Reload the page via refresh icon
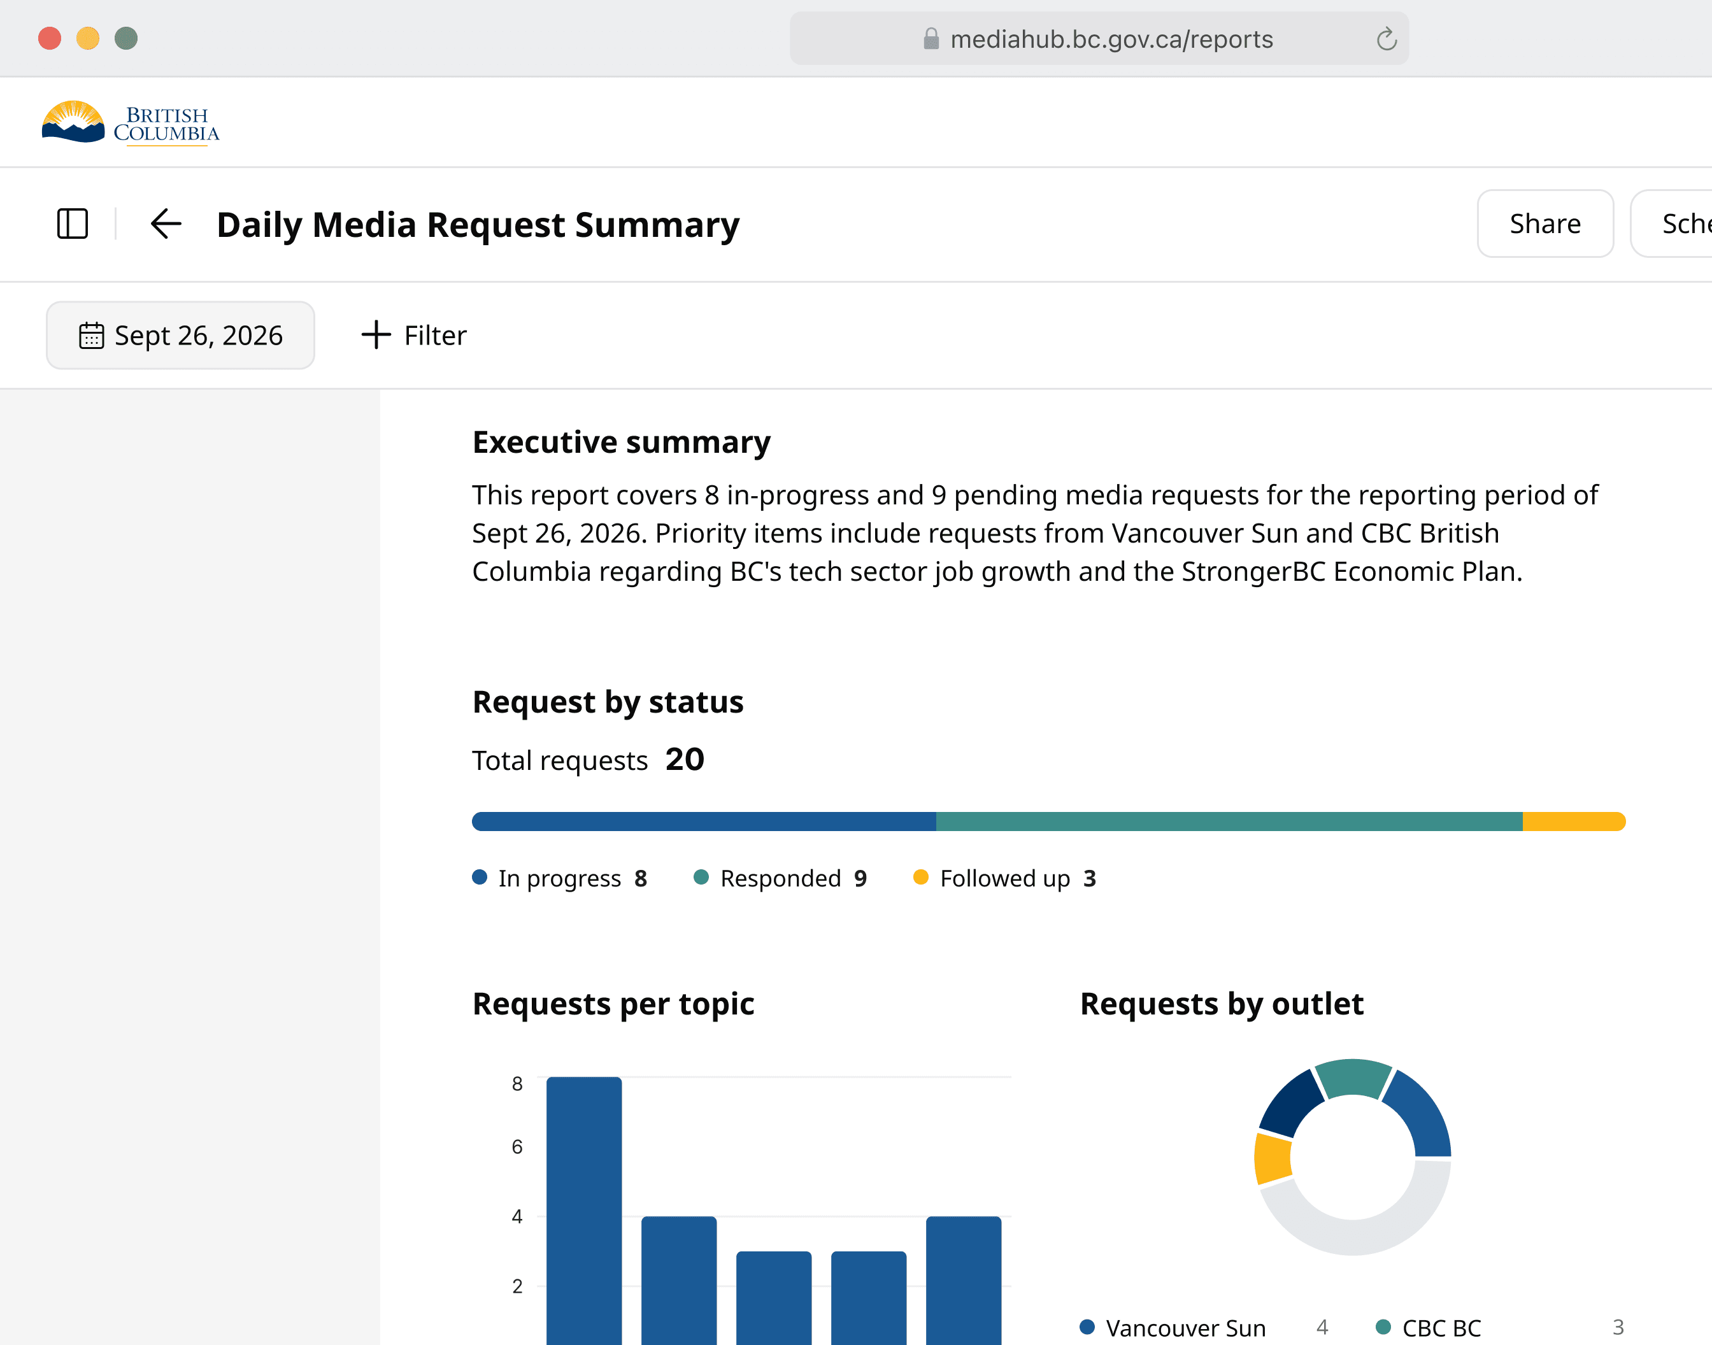Viewport: 1712px width, 1345px height. (x=1386, y=39)
